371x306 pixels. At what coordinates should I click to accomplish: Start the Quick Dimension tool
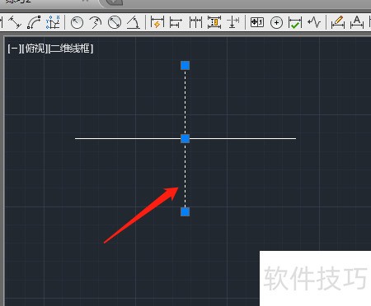click(157, 22)
